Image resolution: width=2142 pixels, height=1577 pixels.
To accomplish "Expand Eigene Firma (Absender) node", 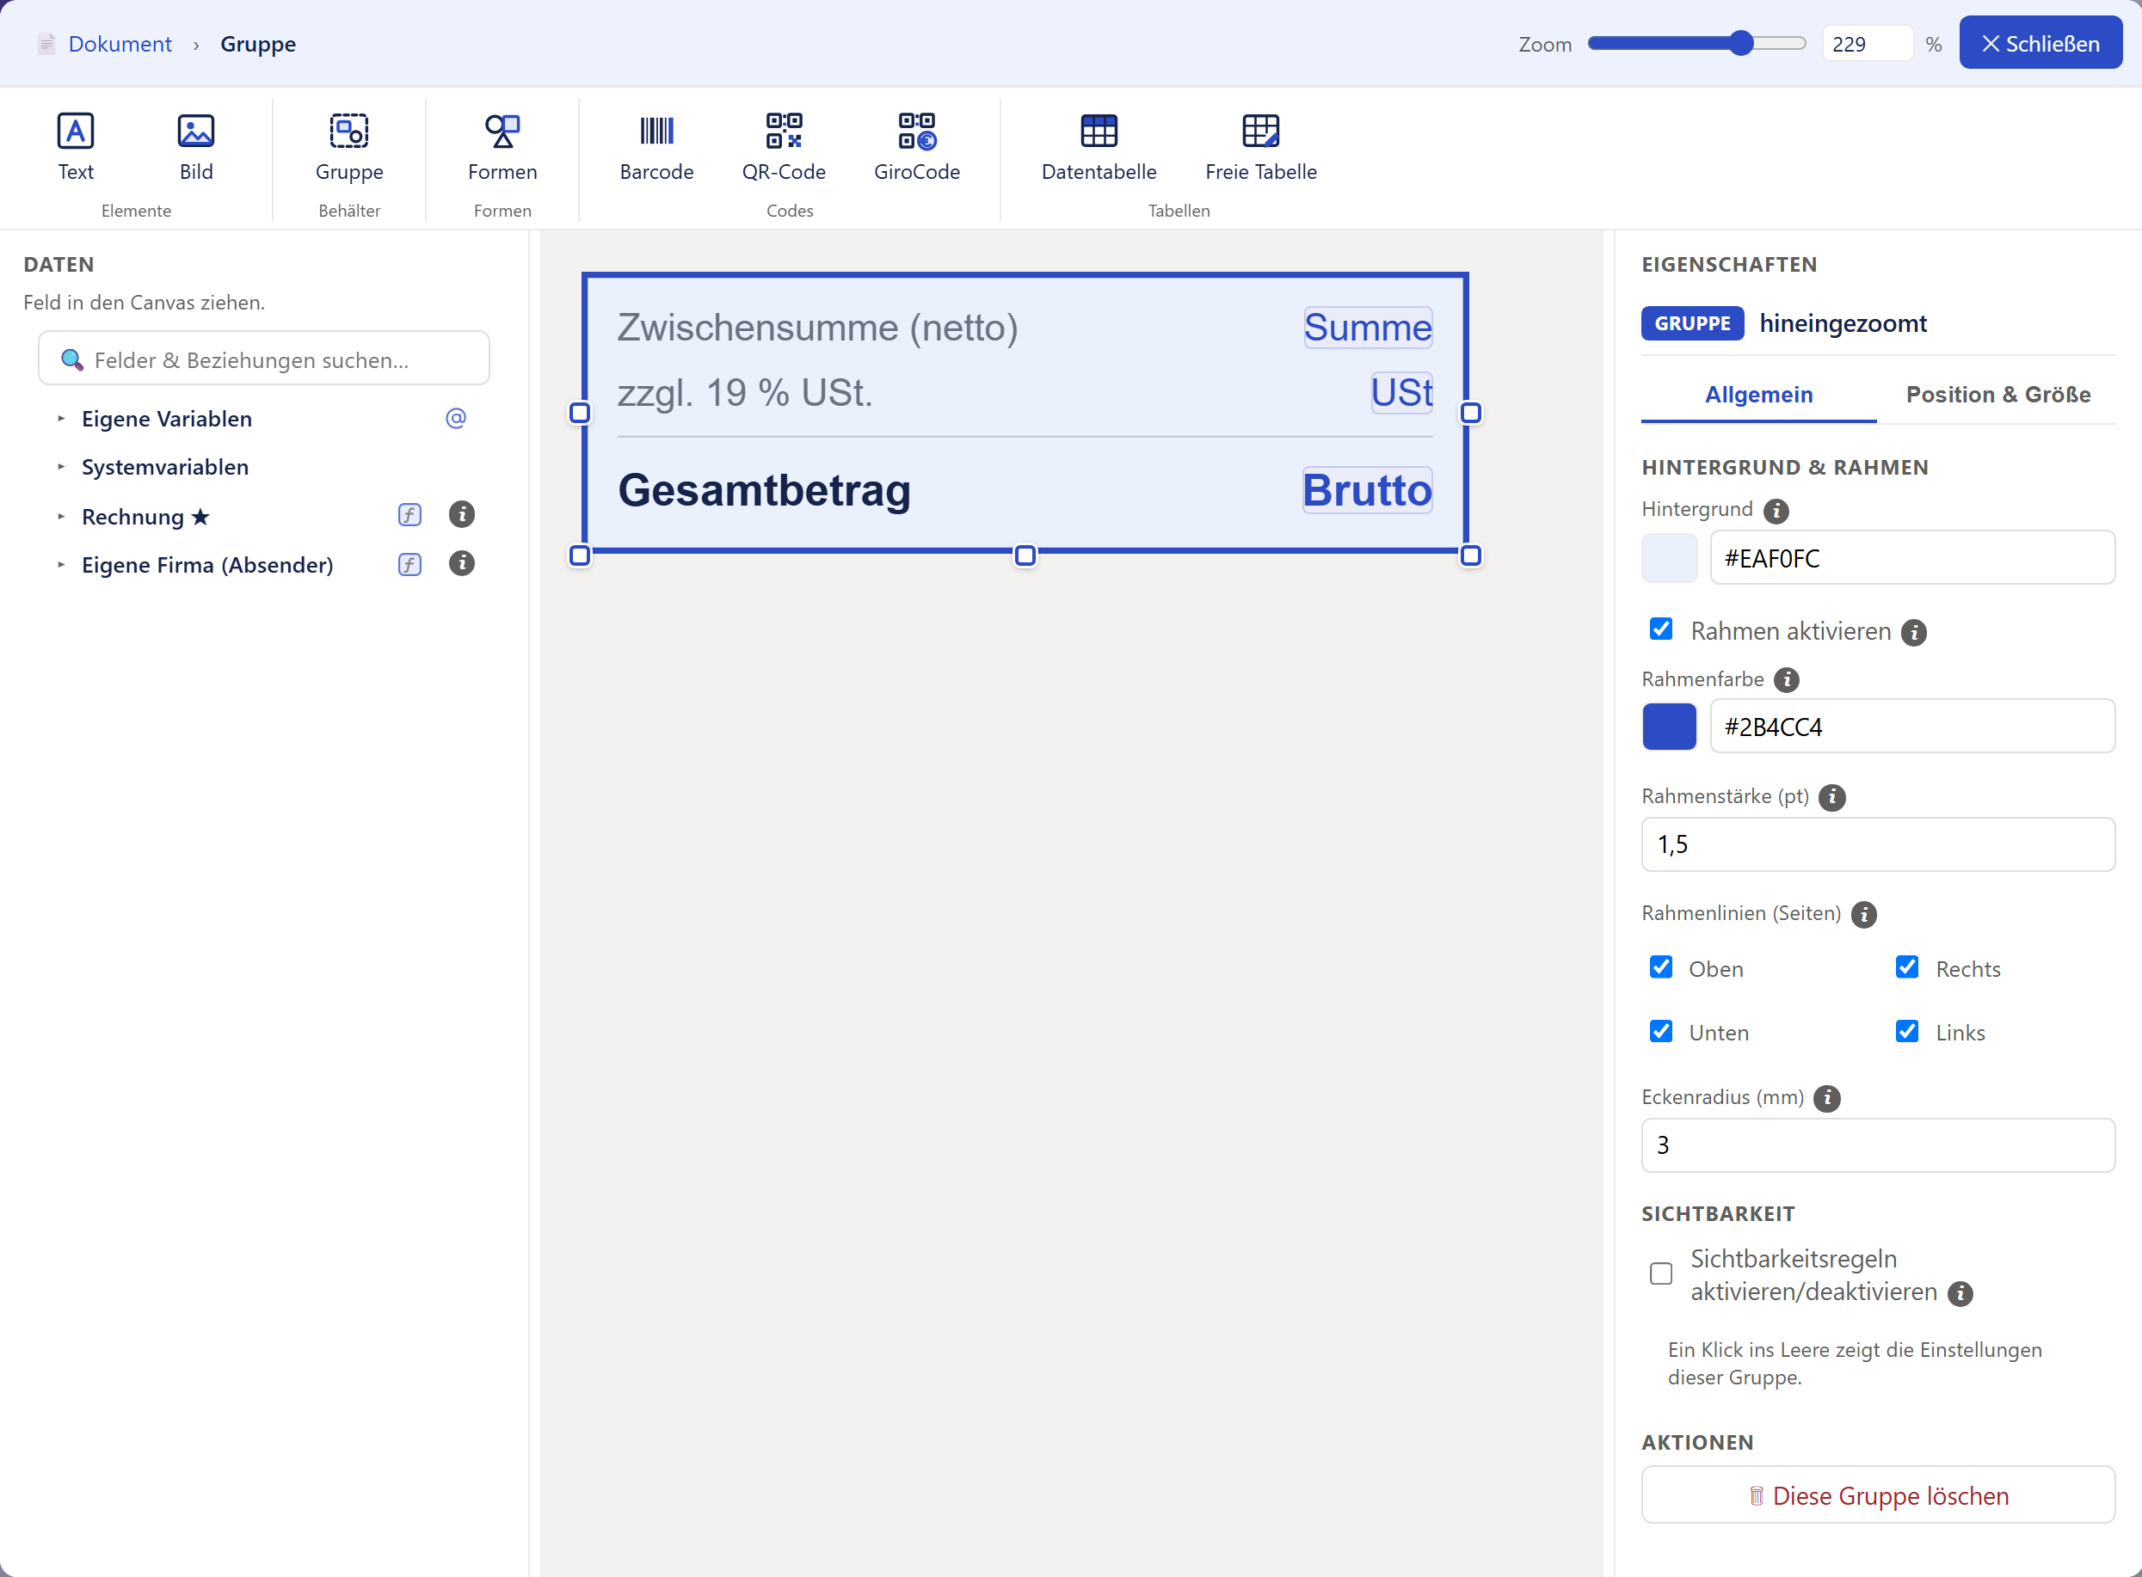I will click(61, 564).
